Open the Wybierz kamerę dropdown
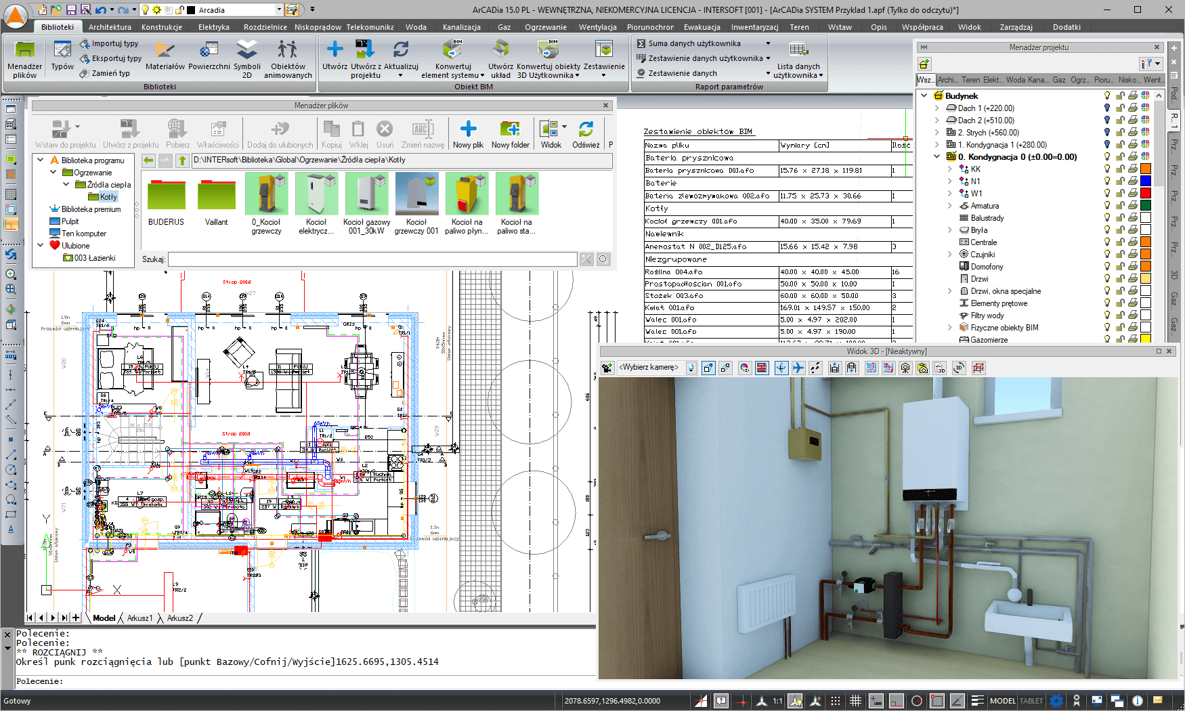The height and width of the screenshot is (711, 1185). (x=691, y=368)
